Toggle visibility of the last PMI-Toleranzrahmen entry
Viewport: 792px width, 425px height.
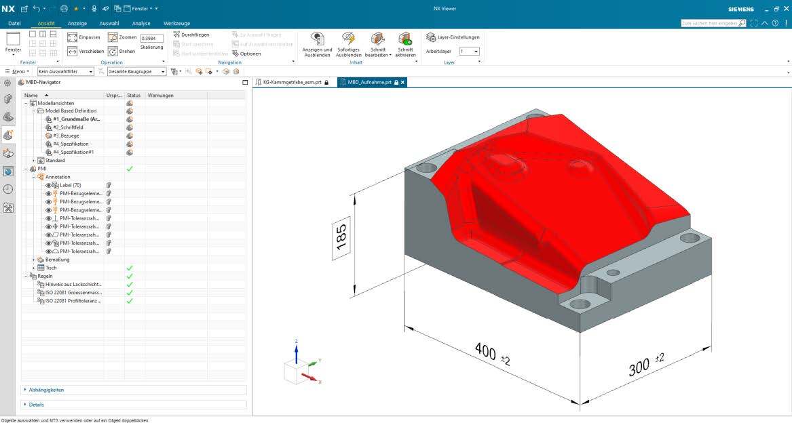48,251
